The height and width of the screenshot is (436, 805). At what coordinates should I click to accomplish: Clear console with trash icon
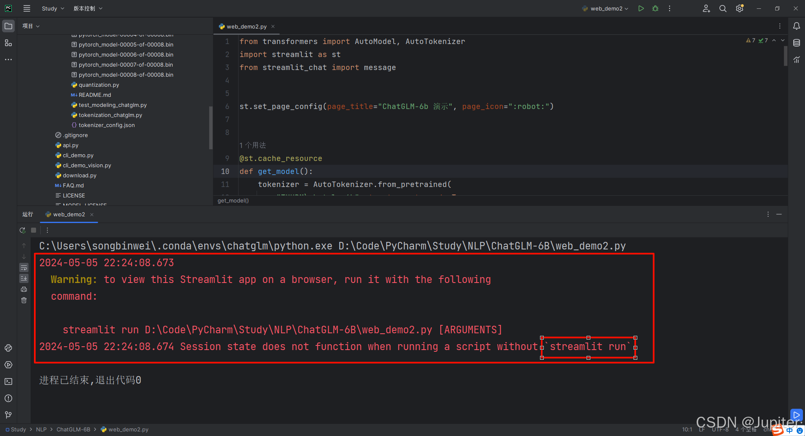[24, 300]
